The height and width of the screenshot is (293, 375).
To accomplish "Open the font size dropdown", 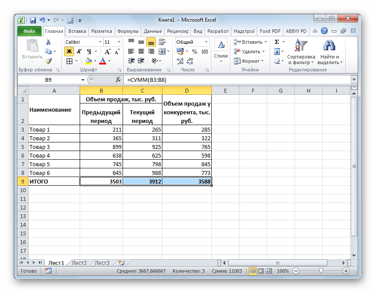I will (x=119, y=42).
